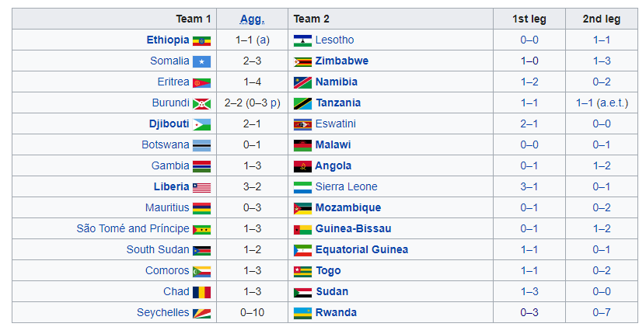The height and width of the screenshot is (327, 639).
Task: Click the Mozambique flag icon
Action: (302, 208)
